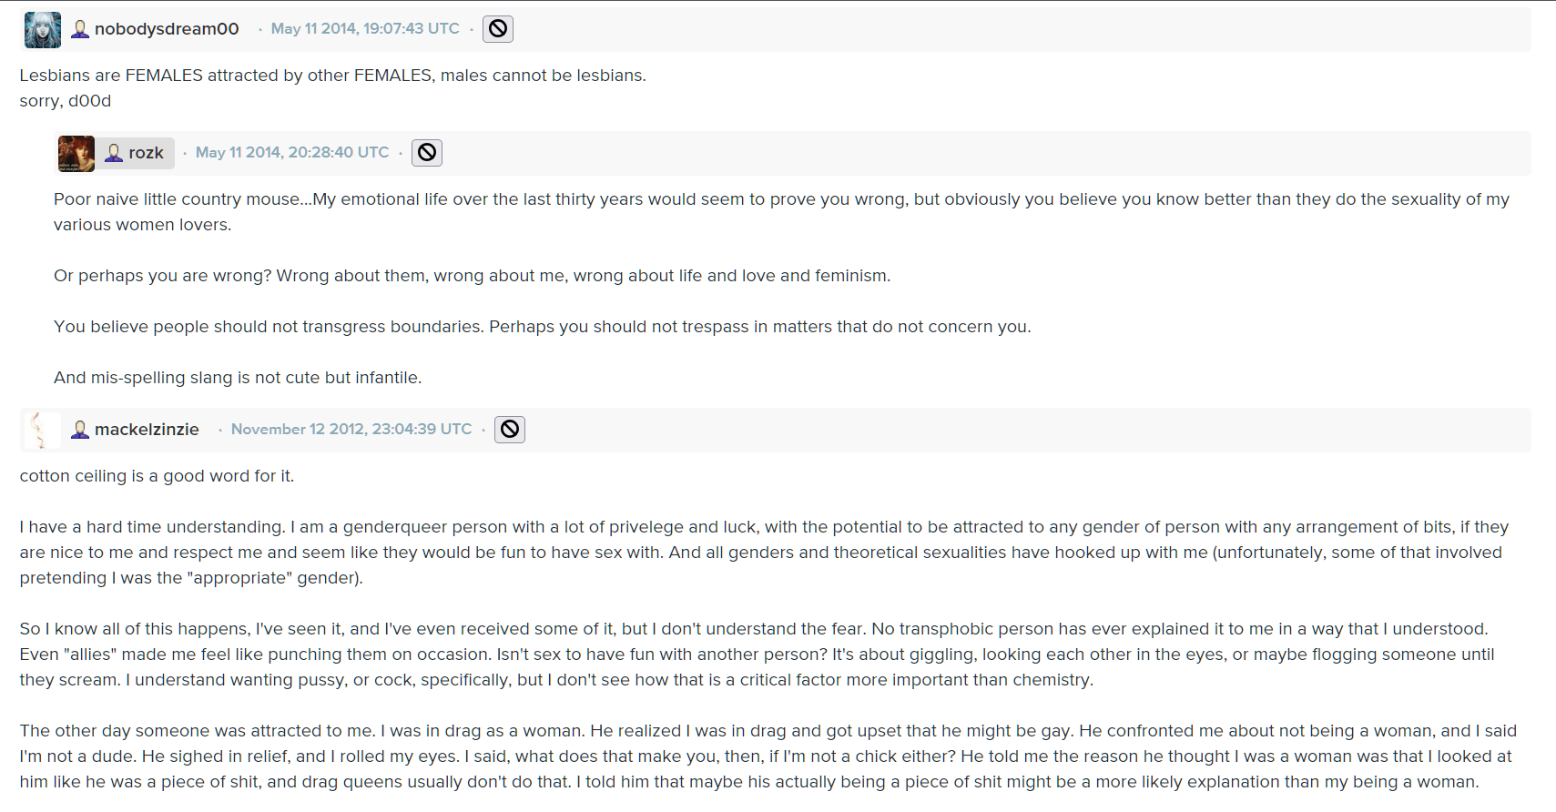Image resolution: width=1556 pixels, height=812 pixels.
Task: Click the "cotton ceiling is a good word" line
Action: (x=157, y=476)
